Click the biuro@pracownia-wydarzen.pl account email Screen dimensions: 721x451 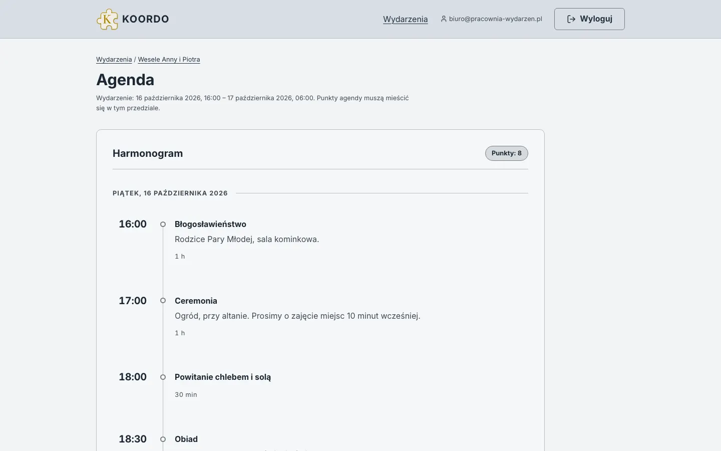(496, 19)
